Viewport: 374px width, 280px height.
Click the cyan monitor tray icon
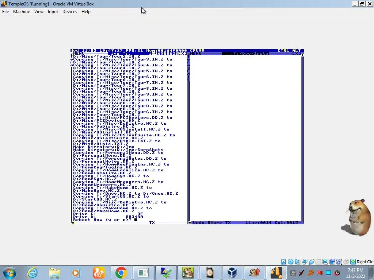tap(328, 273)
